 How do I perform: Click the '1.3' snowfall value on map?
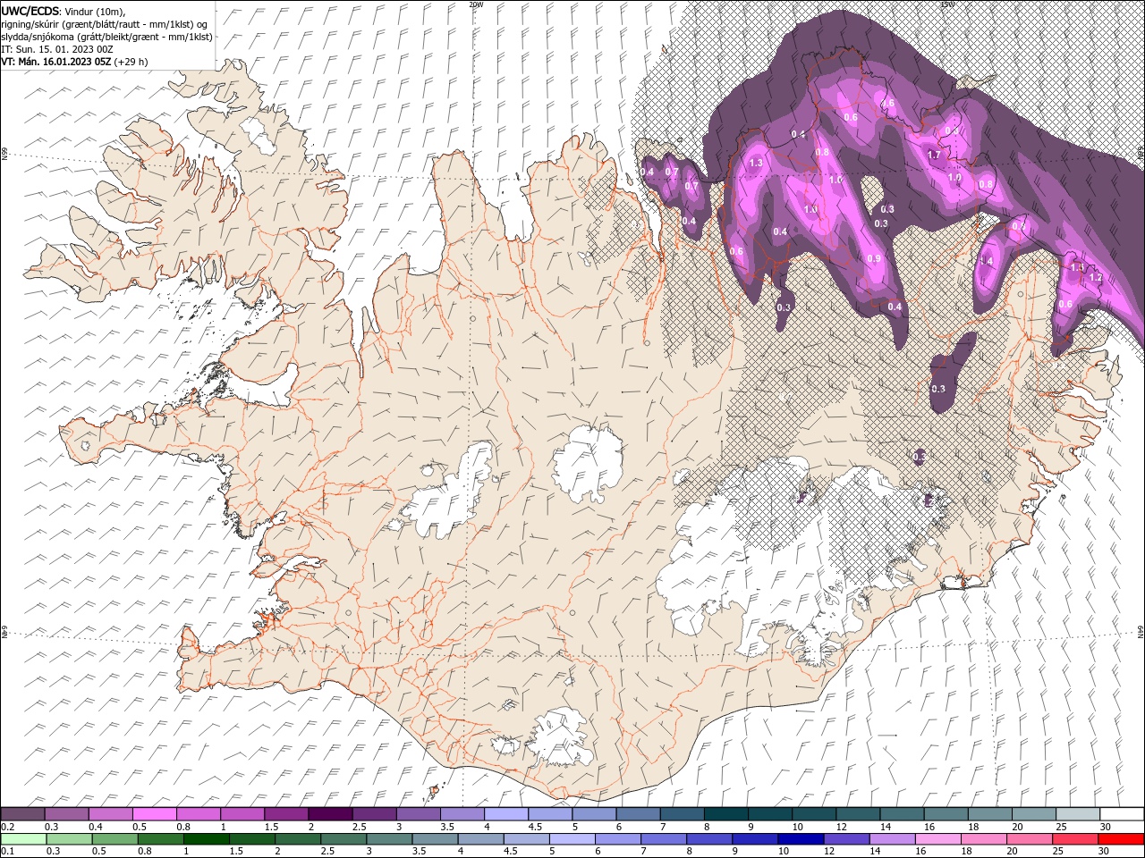756,163
